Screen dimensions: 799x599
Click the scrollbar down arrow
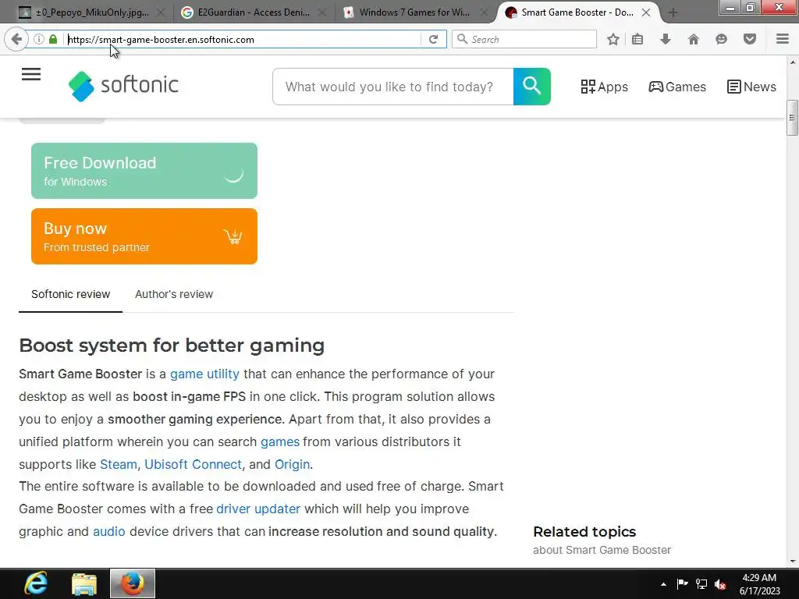tap(792, 562)
